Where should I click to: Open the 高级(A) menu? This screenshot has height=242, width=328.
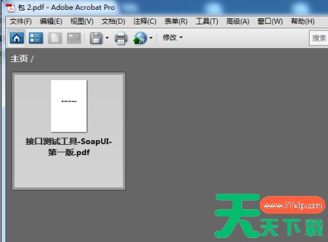pos(237,22)
